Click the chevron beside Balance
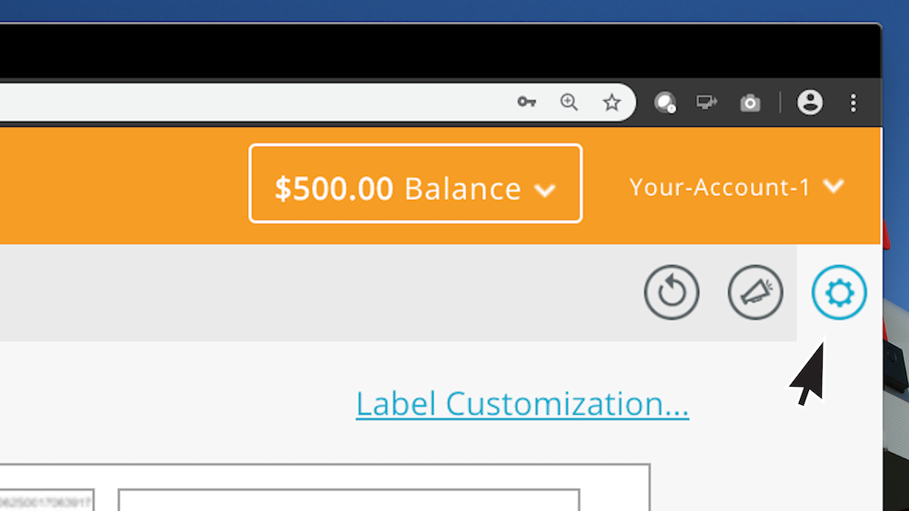 point(544,190)
